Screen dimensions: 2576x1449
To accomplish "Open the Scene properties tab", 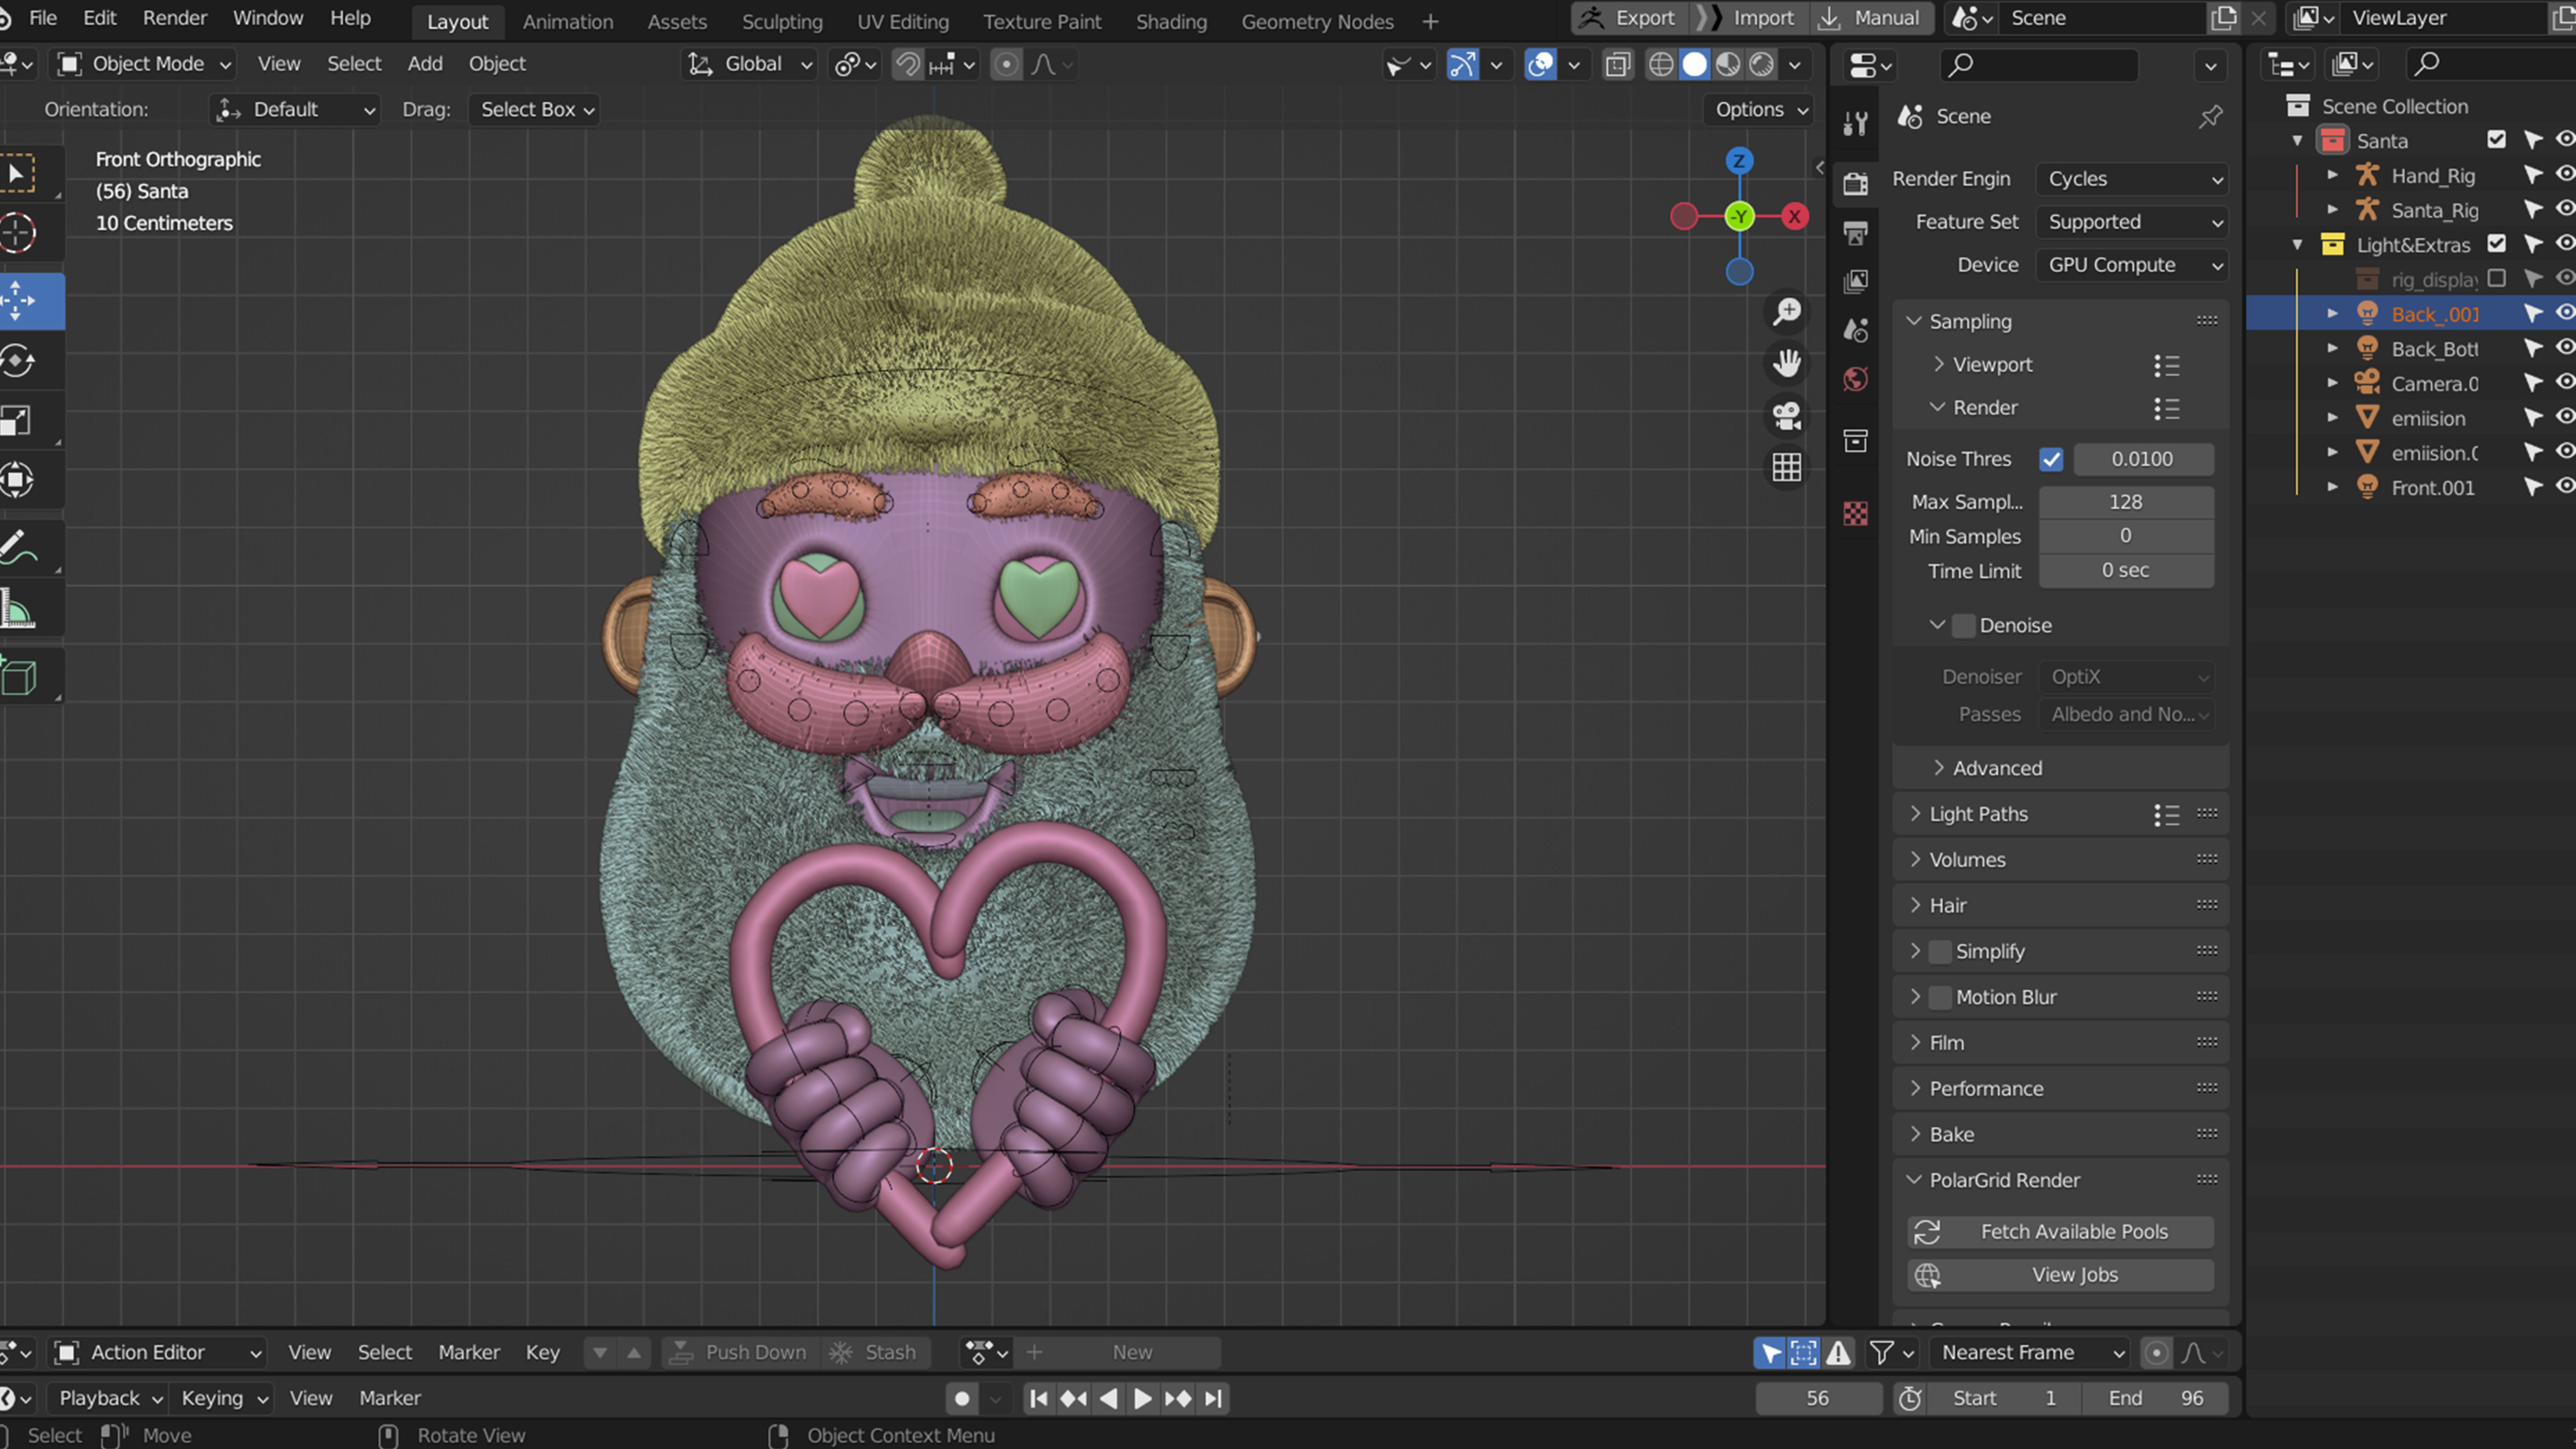I will [x=1856, y=330].
